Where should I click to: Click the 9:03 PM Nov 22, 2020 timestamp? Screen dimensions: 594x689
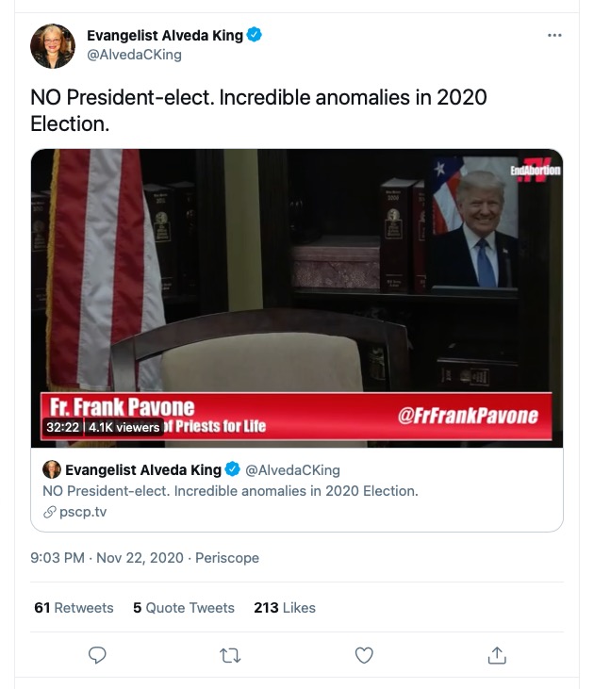tap(107, 558)
